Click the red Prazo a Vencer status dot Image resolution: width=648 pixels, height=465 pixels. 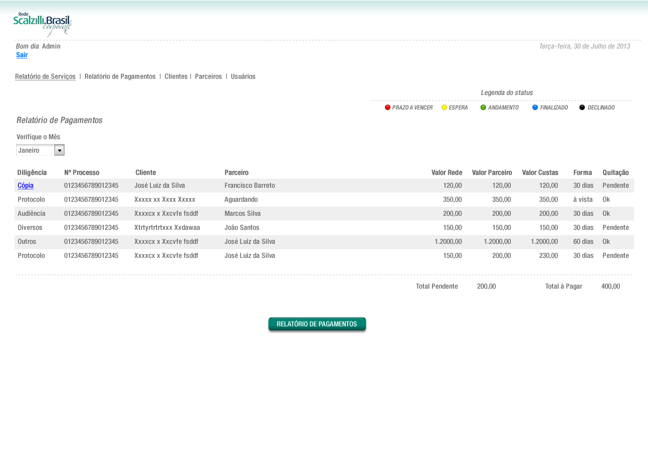(x=387, y=107)
